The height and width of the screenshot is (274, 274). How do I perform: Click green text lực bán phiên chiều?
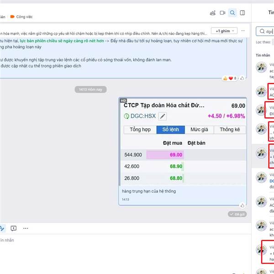[62, 41]
